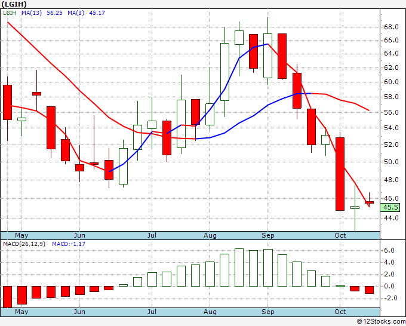The image size is (406, 326).
Task: Click the MA(3) legend label
Action: coord(76,13)
